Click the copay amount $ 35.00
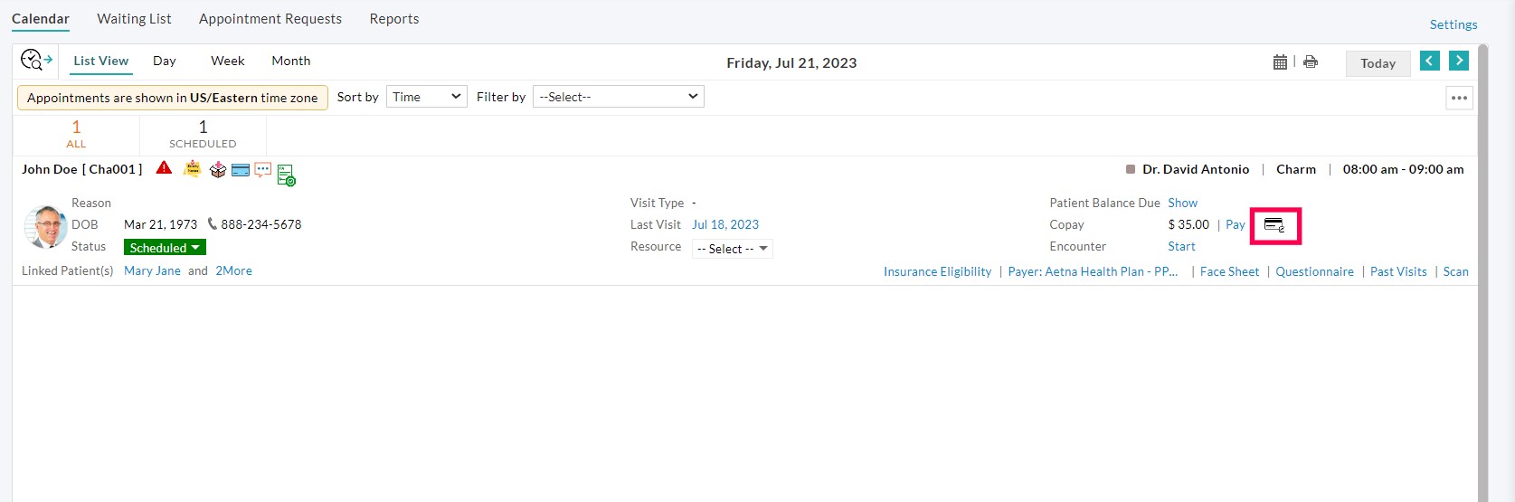This screenshot has width=1515, height=502. click(1188, 224)
